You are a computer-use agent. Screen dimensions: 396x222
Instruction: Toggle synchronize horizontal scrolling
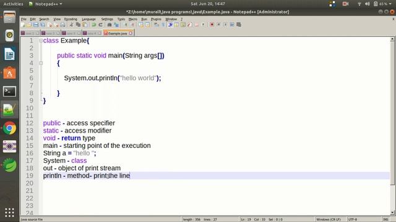coord(147,25)
